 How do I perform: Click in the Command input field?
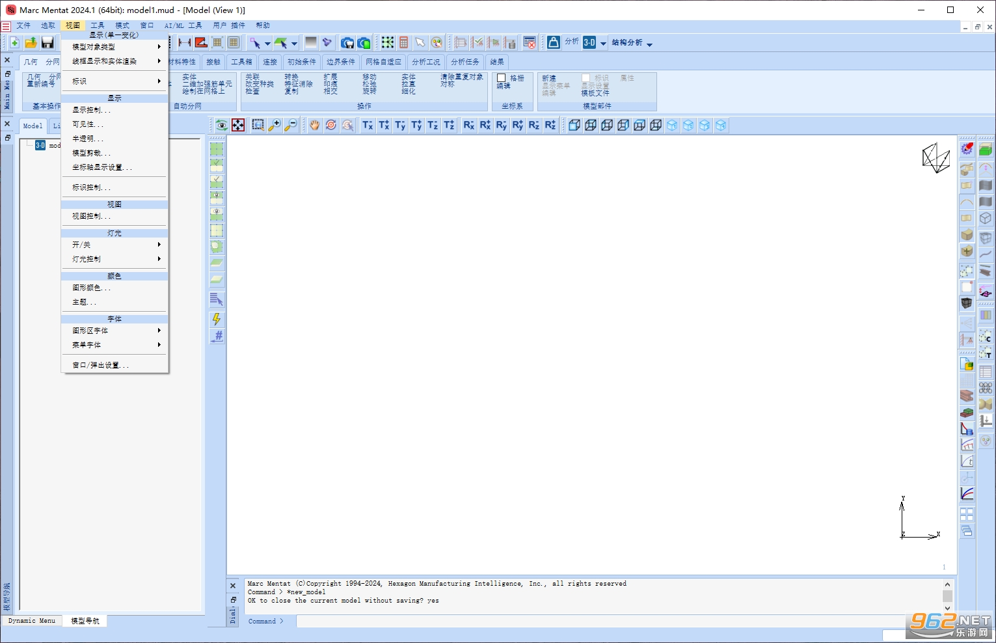point(600,622)
